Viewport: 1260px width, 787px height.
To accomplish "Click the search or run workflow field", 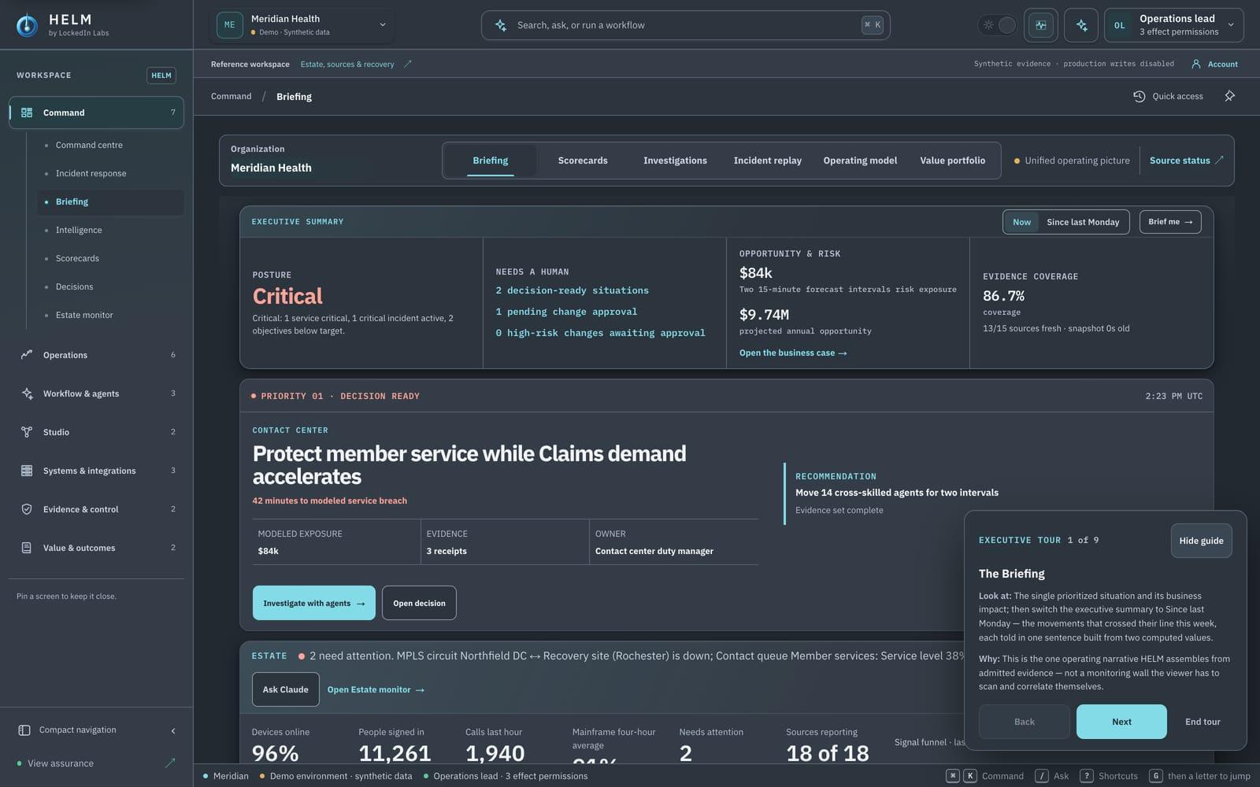I will pos(685,25).
